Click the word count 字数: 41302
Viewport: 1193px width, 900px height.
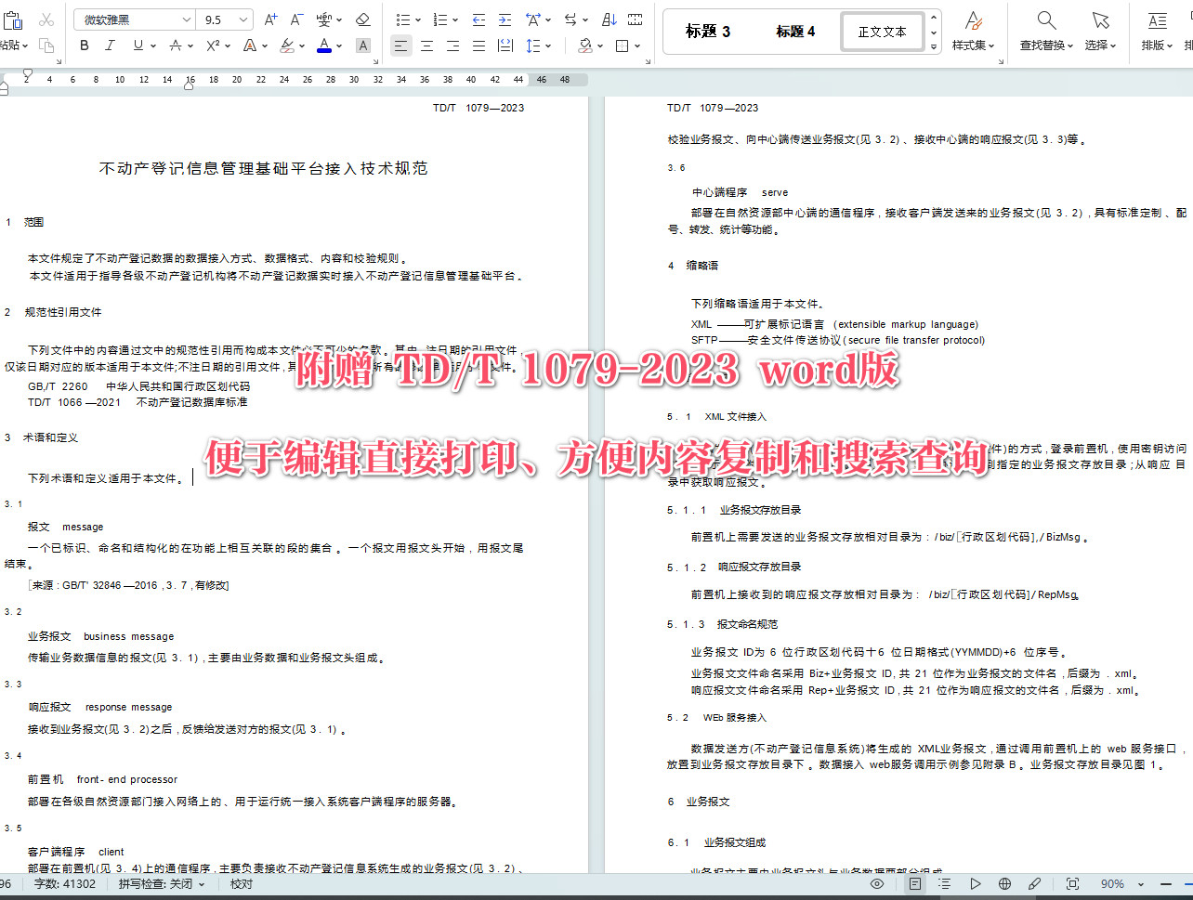[65, 884]
